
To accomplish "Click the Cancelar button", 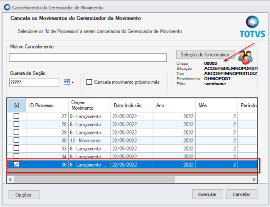I will pos(241,194).
